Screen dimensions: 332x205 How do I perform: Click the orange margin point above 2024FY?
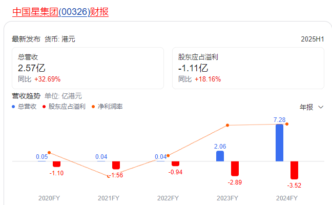tap(286, 124)
